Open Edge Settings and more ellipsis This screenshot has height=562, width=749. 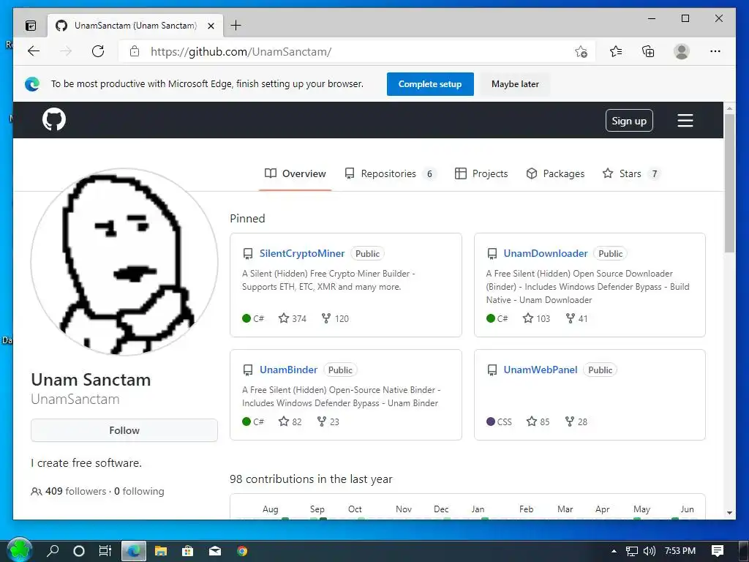(715, 51)
